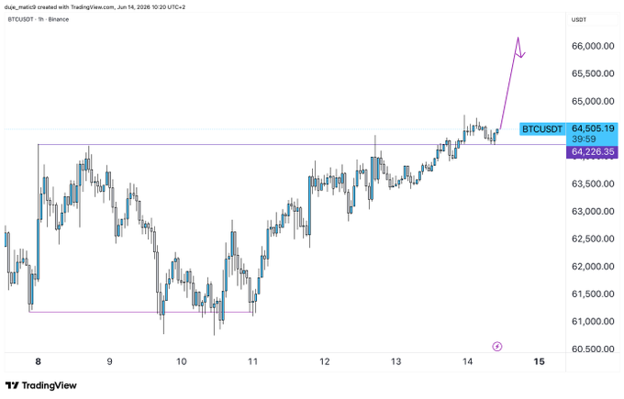Click the created with TradingView.com caption
The height and width of the screenshot is (399, 624).
click(x=95, y=6)
